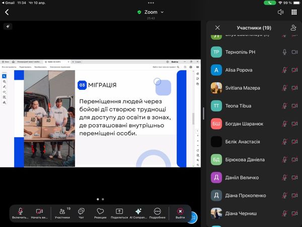This screenshot has height=227, width=302.
Task: Click Войти in the shared screen window
Action: point(175,62)
